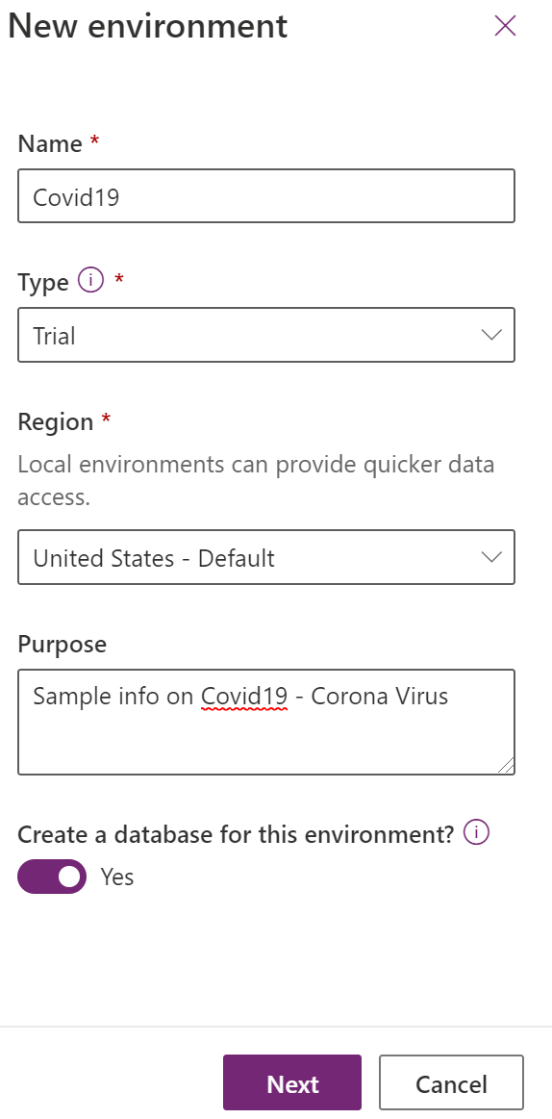Click inside the Purpose text area

tap(266, 723)
